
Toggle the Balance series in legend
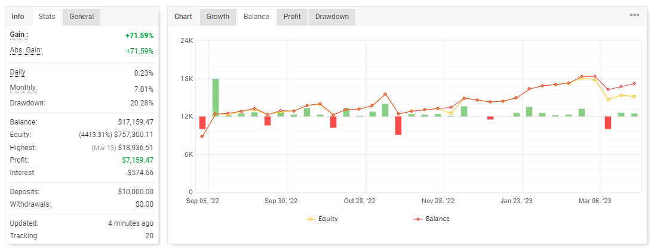[431, 219]
